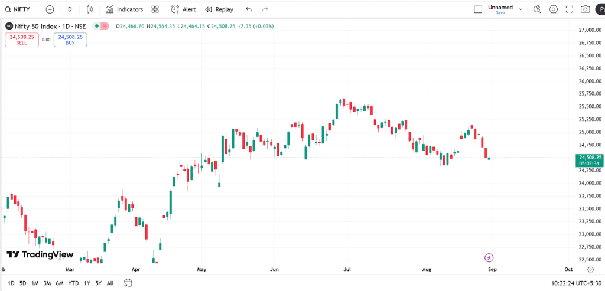Image resolution: width=605 pixels, height=291 pixels.
Task: Click the red approximate data indicator
Action: [x=104, y=26]
